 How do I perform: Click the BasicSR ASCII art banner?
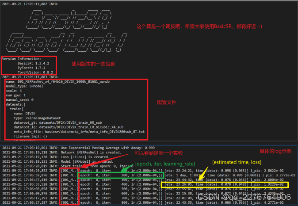pyautogui.click(x=69, y=19)
